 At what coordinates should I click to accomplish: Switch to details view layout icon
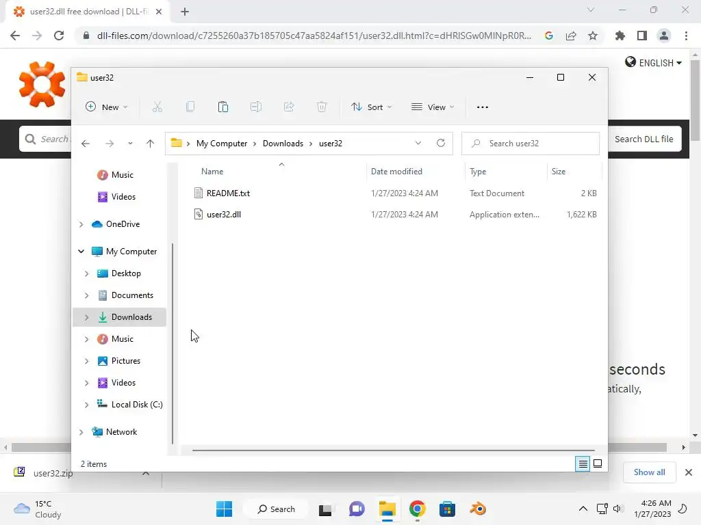pos(583,464)
